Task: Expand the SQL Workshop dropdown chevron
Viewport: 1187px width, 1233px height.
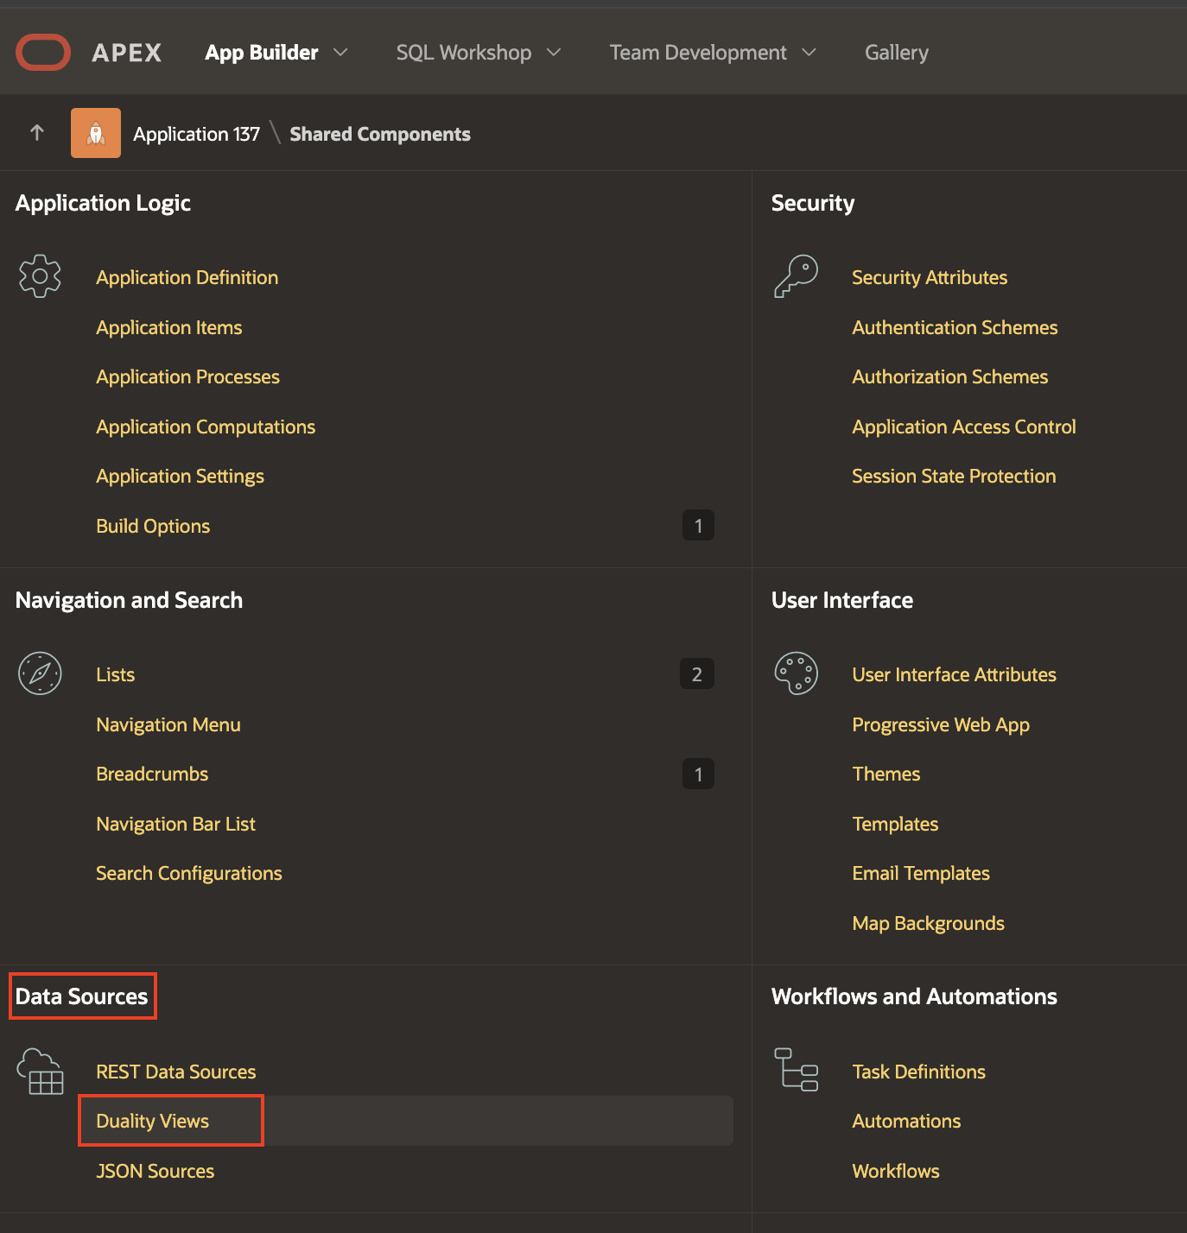Action: point(554,53)
